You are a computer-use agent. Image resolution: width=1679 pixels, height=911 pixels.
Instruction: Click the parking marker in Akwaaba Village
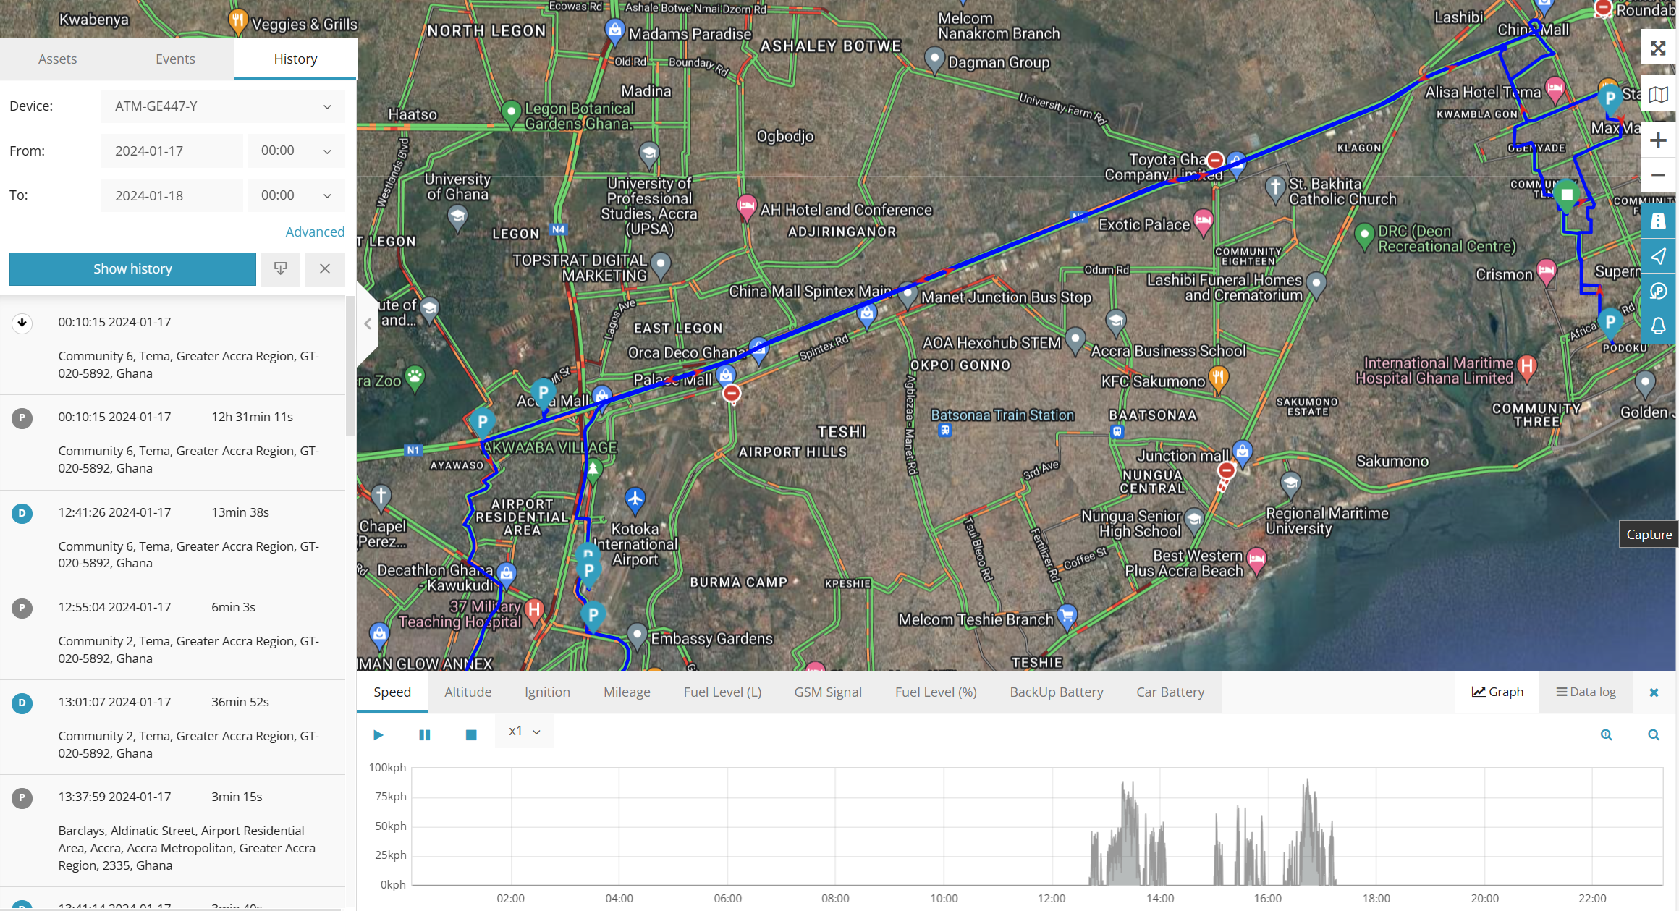pos(483,423)
